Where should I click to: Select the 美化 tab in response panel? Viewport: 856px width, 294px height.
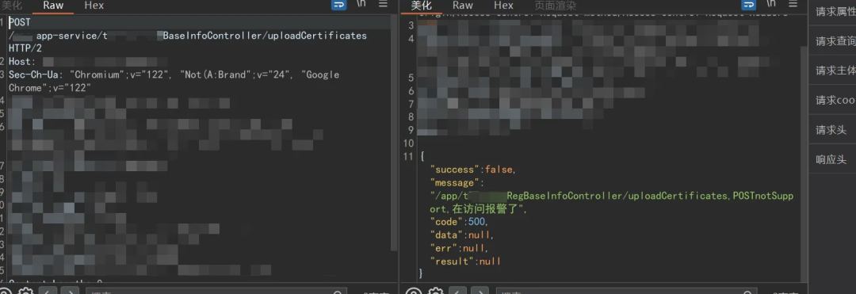pos(421,6)
